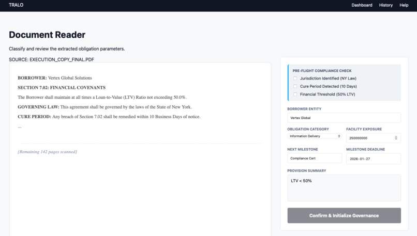Click 'Classify and review' subtitle text

[67, 49]
